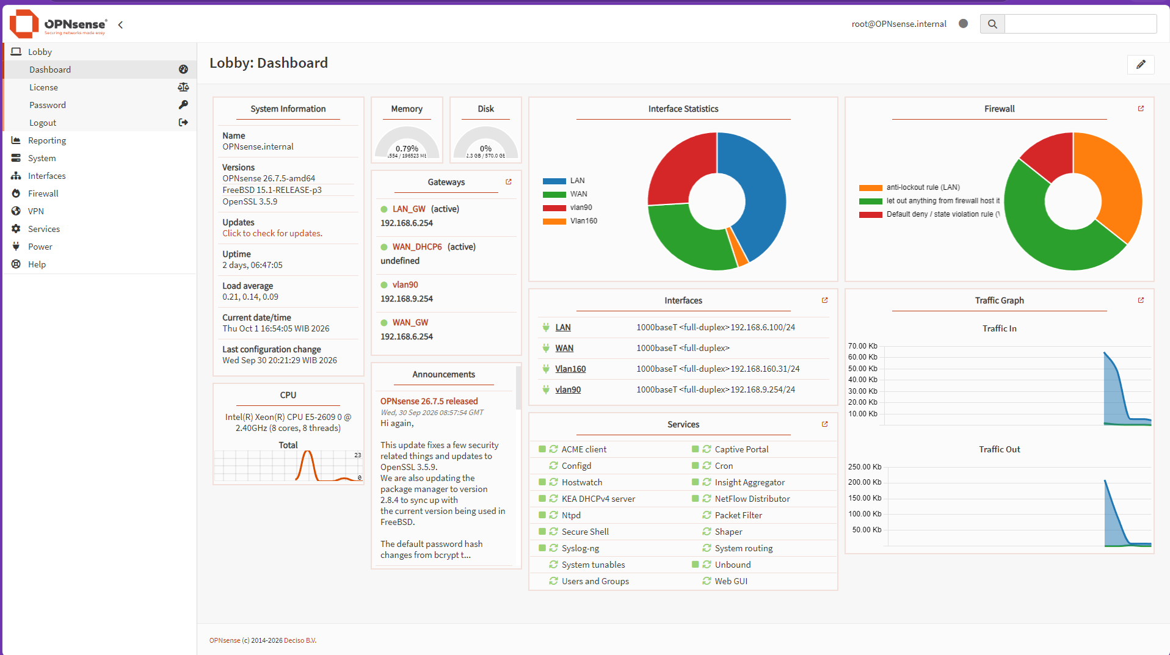
Task: Expand the Firewall sidebar menu
Action: click(100, 194)
